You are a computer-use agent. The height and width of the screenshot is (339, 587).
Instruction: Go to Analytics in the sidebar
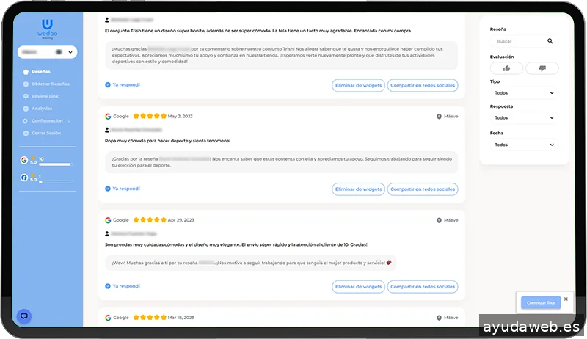click(x=41, y=109)
